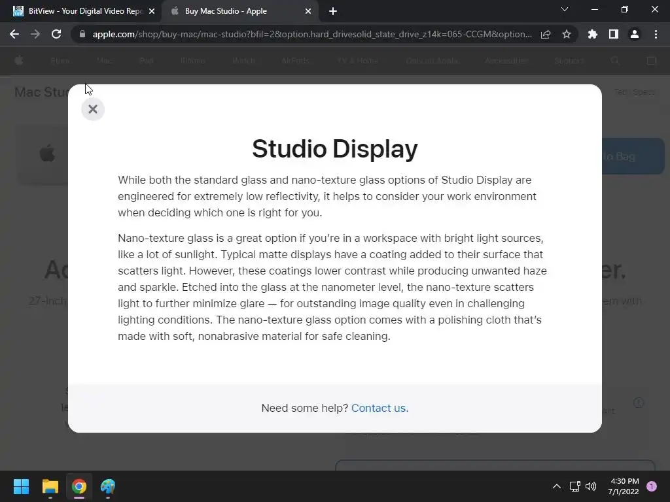Open the Chrome profile menu

635,35
